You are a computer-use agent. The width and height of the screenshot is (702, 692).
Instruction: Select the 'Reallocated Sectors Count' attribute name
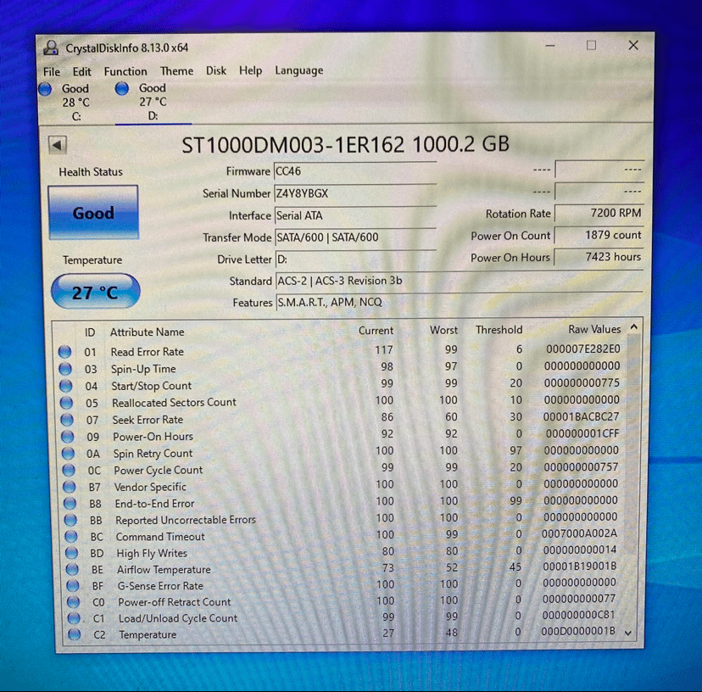coord(174,402)
